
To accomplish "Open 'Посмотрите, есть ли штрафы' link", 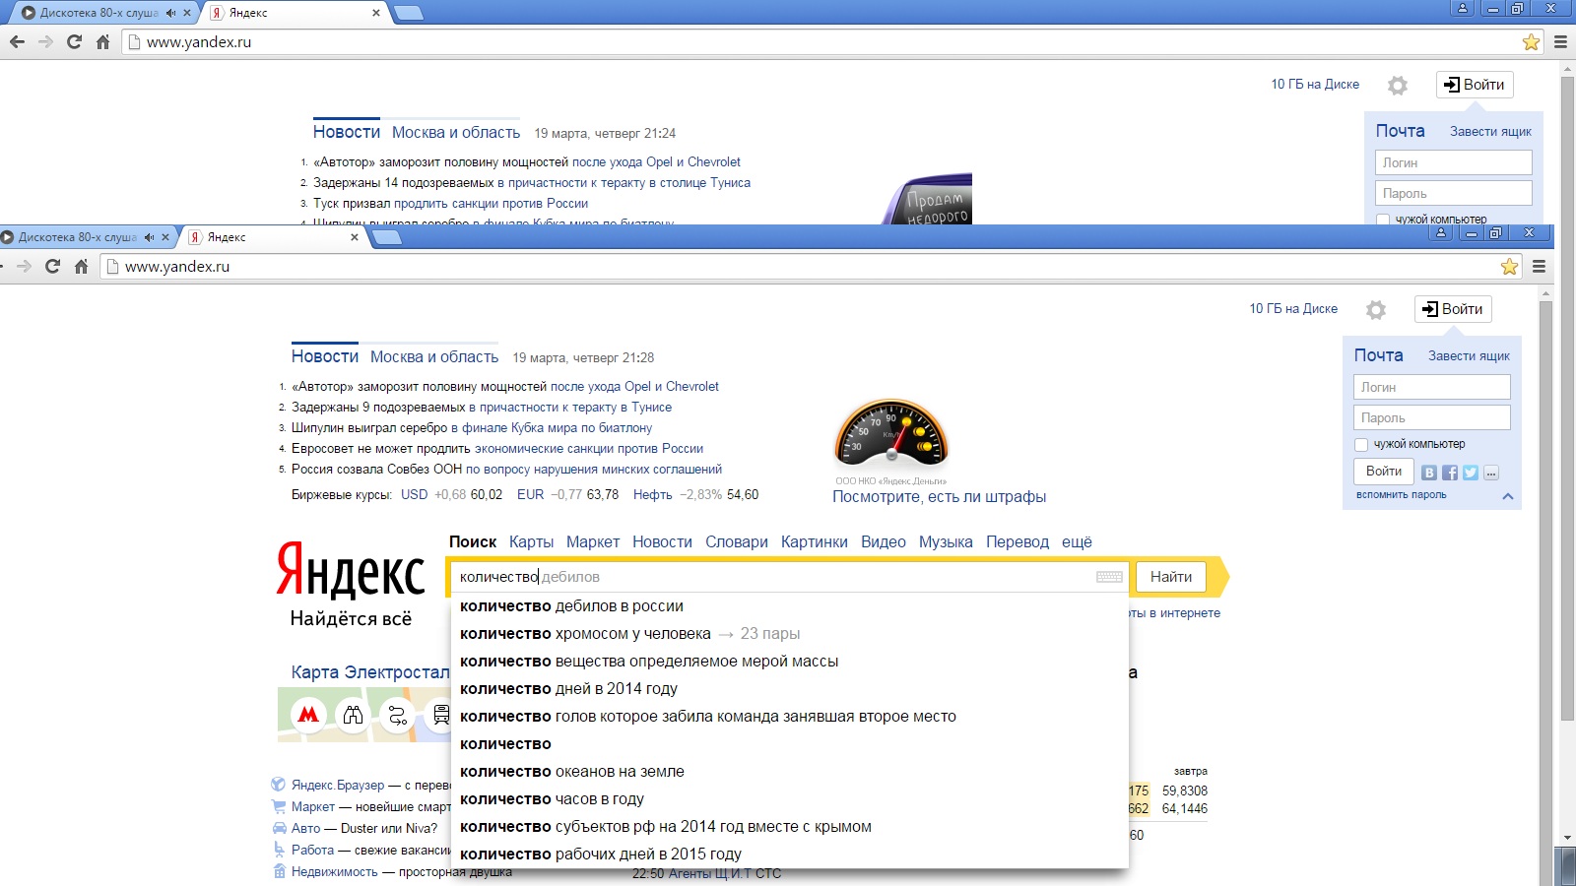I will [x=939, y=496].
